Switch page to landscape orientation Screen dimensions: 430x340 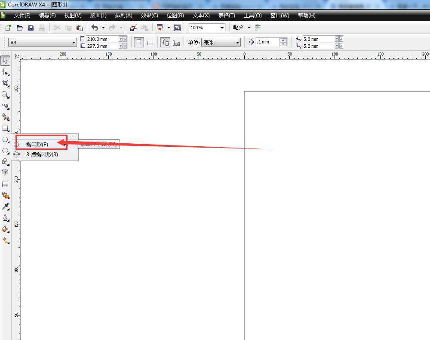(x=150, y=43)
